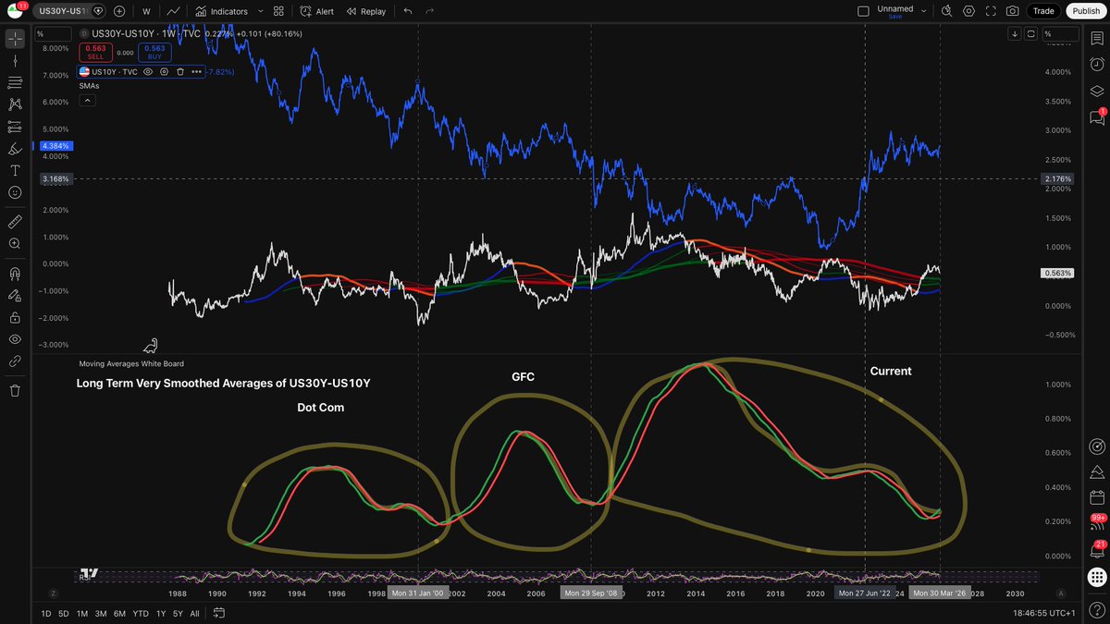
Task: Add a compare symbol with plus icon
Action: [x=119, y=11]
